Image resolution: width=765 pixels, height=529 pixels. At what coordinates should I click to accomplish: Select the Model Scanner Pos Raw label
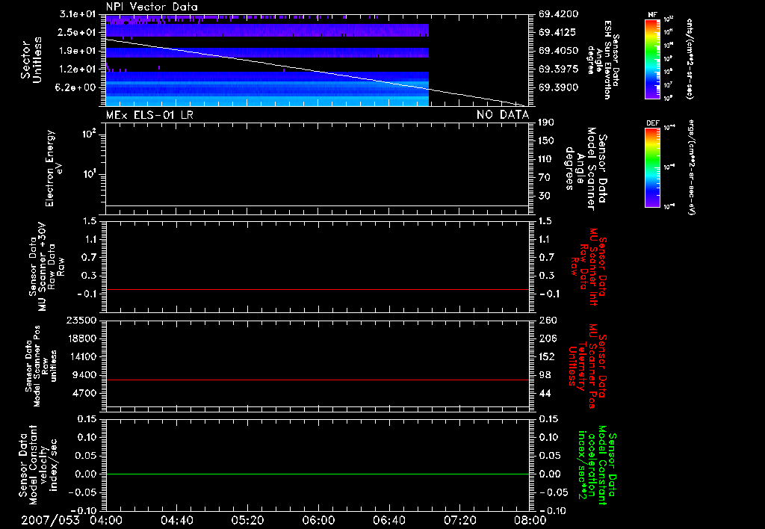point(42,366)
